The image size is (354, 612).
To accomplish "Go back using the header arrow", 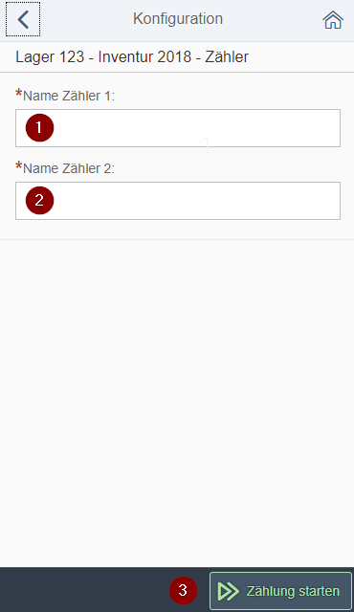I will coord(23,19).
